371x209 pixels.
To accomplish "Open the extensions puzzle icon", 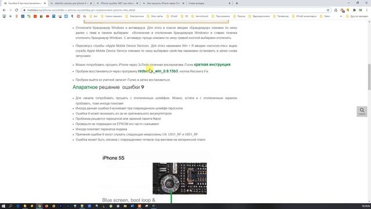I will (x=354, y=10).
